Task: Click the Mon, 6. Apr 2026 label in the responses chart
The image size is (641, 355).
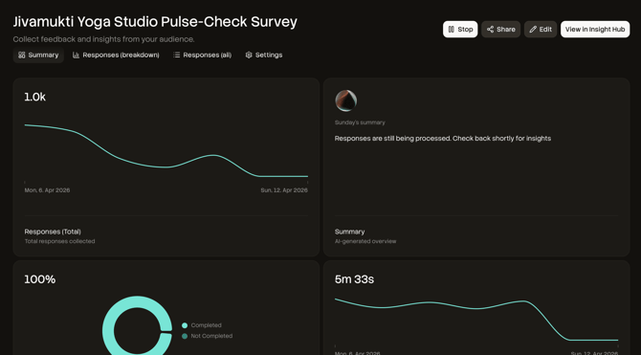Action: point(47,190)
